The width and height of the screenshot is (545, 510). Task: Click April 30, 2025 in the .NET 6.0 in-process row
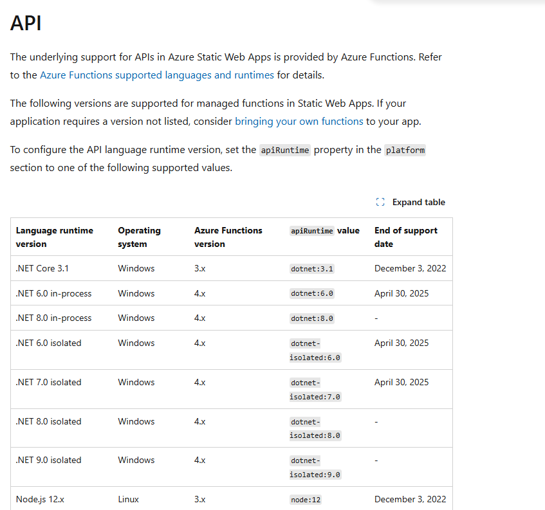(x=402, y=293)
